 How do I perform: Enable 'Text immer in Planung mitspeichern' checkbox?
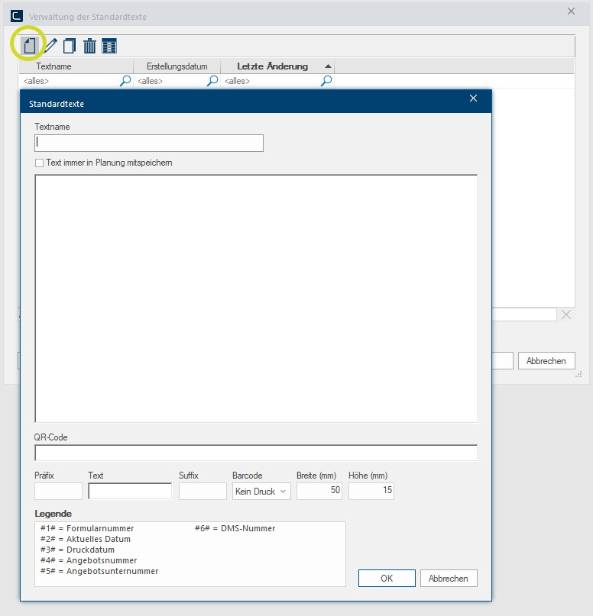tap(40, 163)
